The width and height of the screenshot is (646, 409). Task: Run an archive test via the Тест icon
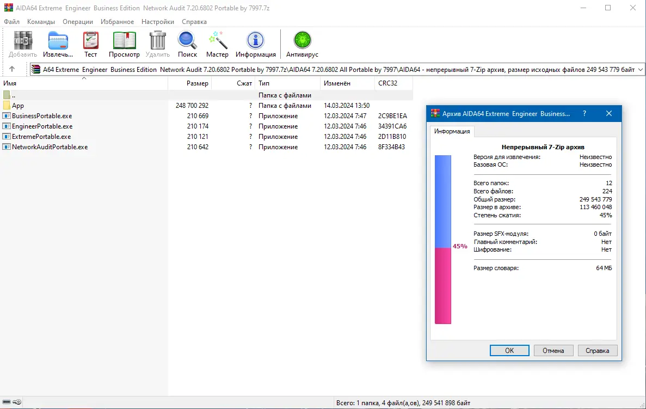90,41
